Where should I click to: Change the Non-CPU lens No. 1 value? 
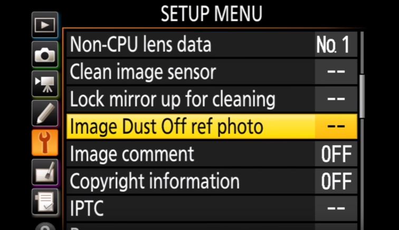pos(334,45)
